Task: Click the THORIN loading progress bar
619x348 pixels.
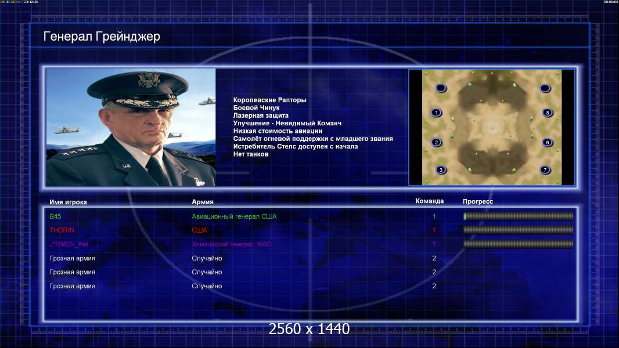Action: click(x=519, y=230)
